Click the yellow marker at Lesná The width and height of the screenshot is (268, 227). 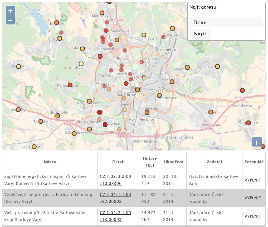tap(144, 35)
